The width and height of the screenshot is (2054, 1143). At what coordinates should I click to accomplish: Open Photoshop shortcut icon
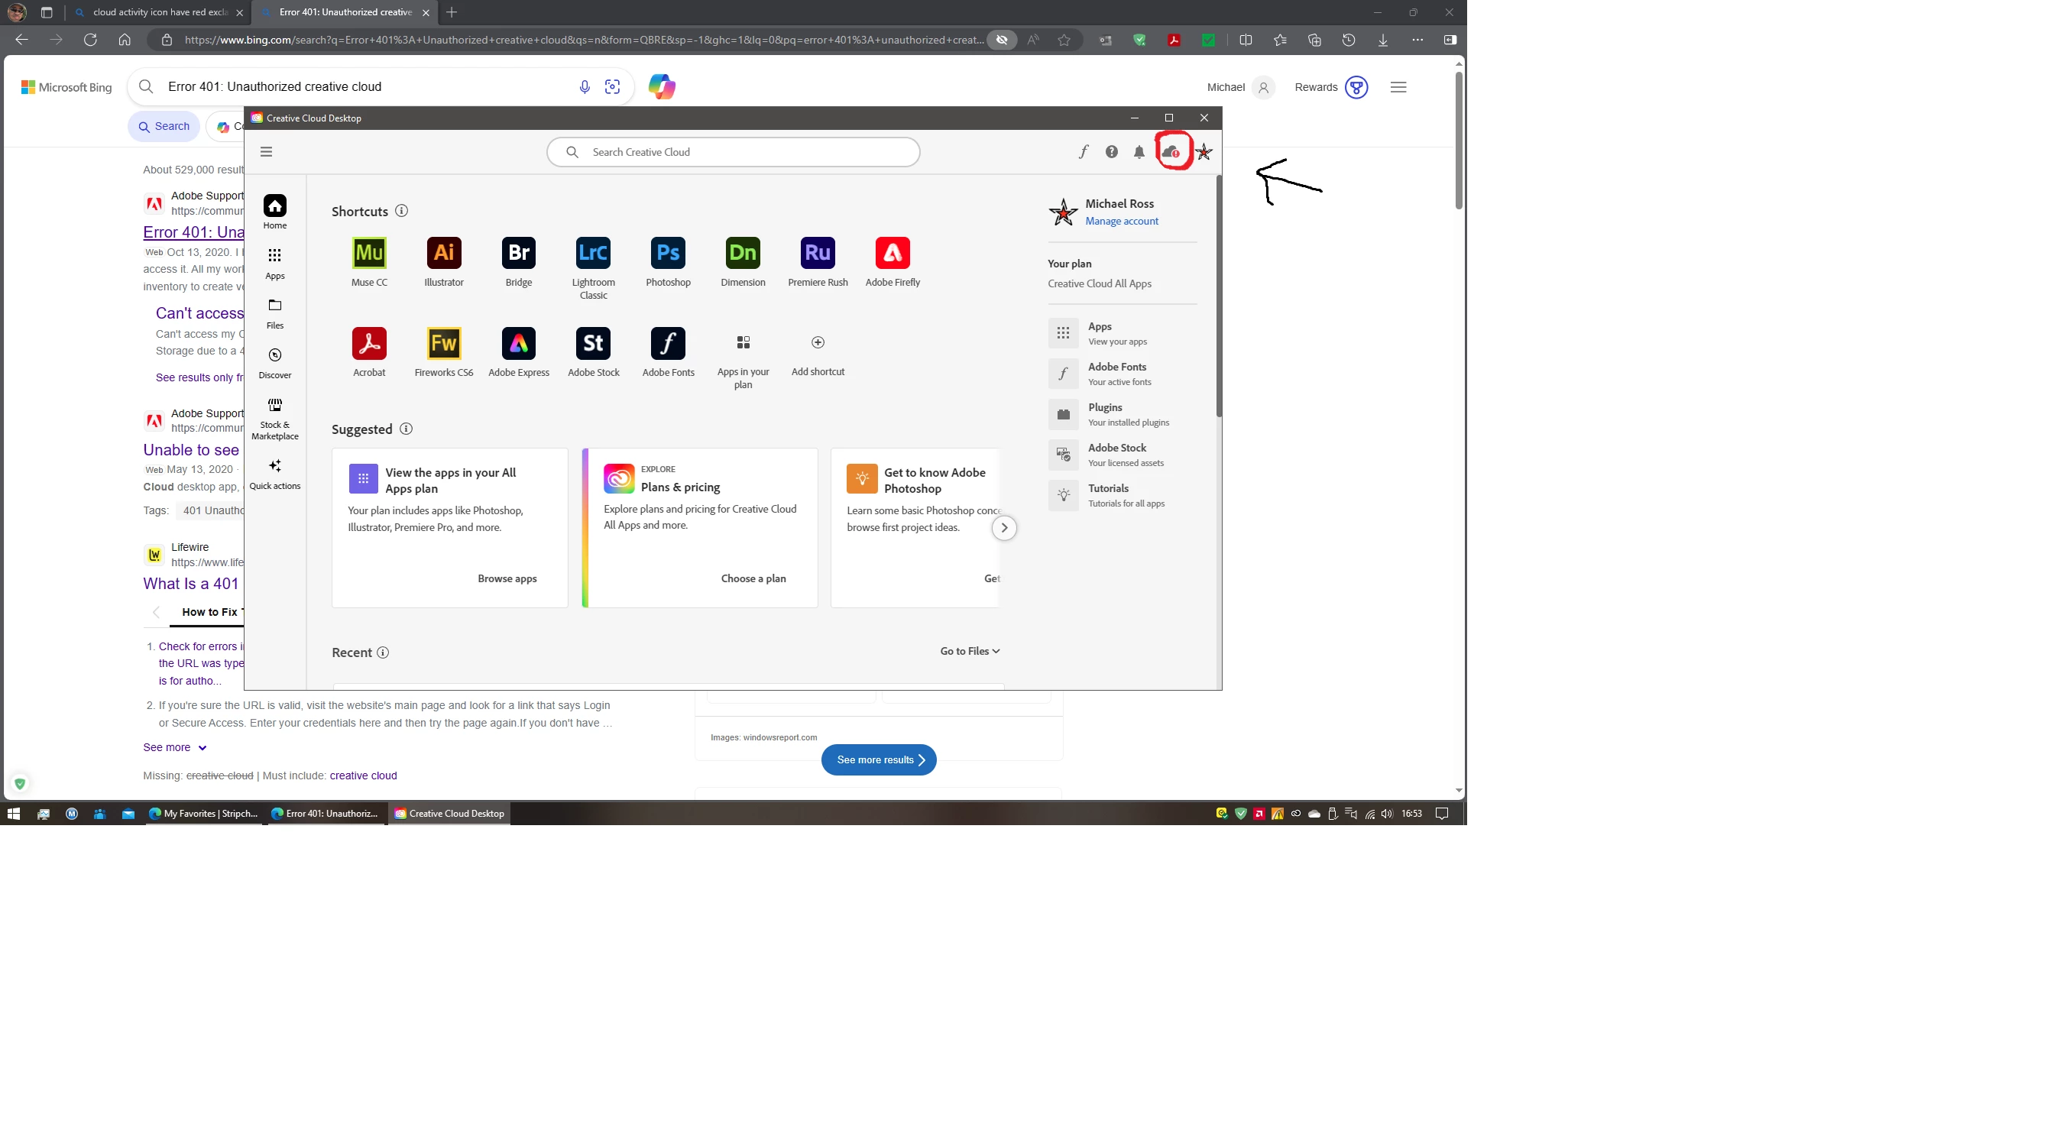pyautogui.click(x=667, y=253)
